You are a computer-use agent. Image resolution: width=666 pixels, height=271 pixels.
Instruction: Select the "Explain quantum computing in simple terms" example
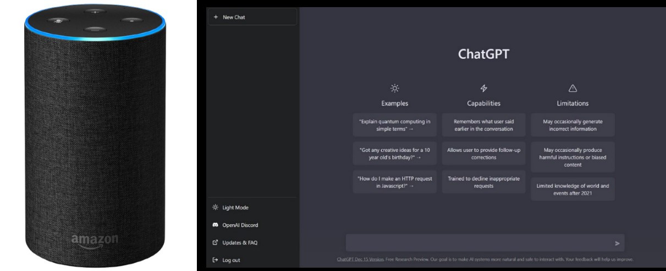(x=395, y=125)
